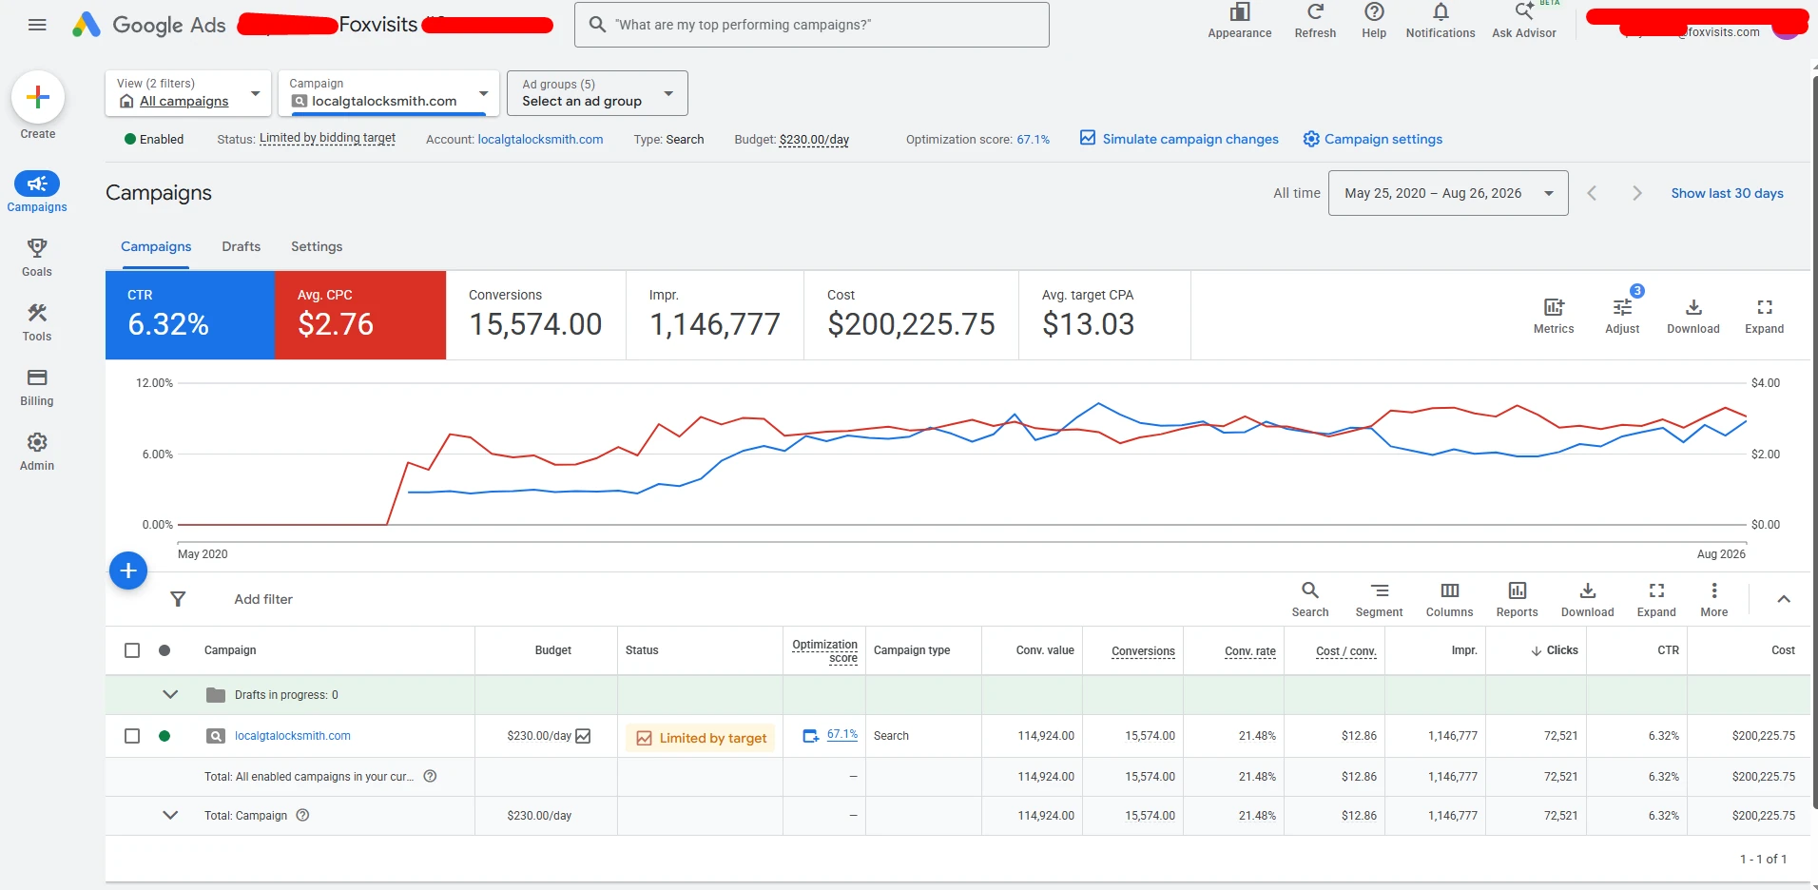Click the optimization score apply icon
The image size is (1818, 890).
[811, 736]
